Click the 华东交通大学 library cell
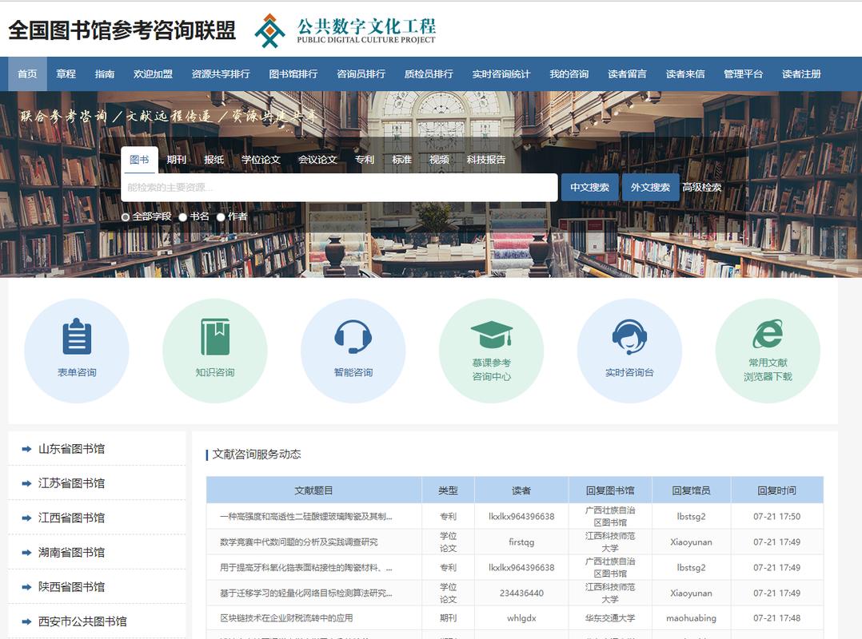The width and height of the screenshot is (862, 639). point(610,618)
